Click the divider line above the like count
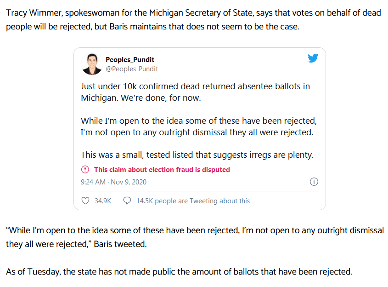Viewport: 388px width, 287px height. pyautogui.click(x=200, y=191)
